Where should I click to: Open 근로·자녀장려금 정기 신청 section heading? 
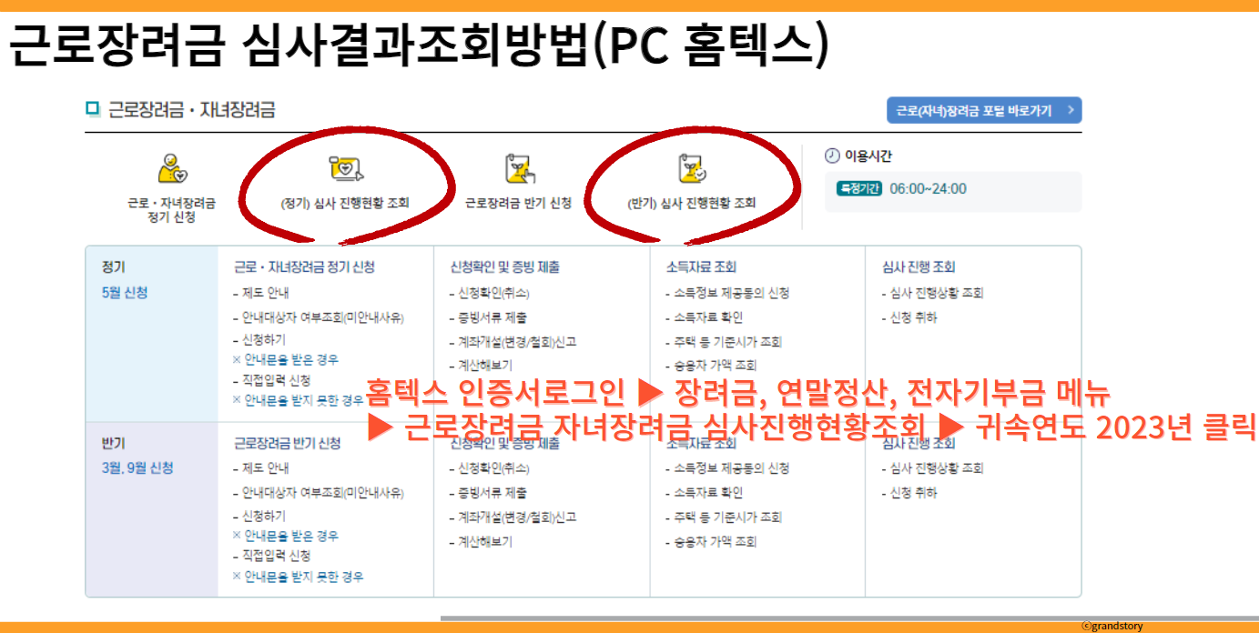point(304,267)
